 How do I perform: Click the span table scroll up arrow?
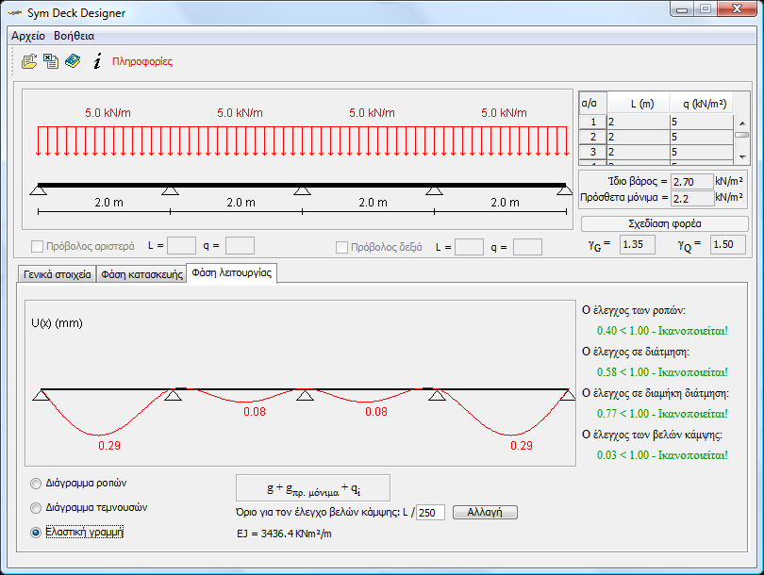click(x=742, y=123)
